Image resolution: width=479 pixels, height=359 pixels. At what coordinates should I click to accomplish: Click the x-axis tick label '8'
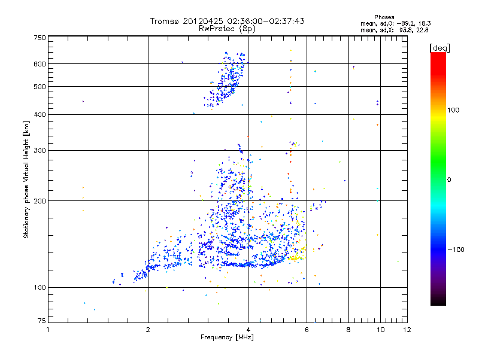[348, 330]
